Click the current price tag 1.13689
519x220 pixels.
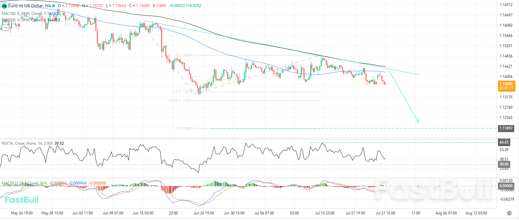tap(506, 86)
